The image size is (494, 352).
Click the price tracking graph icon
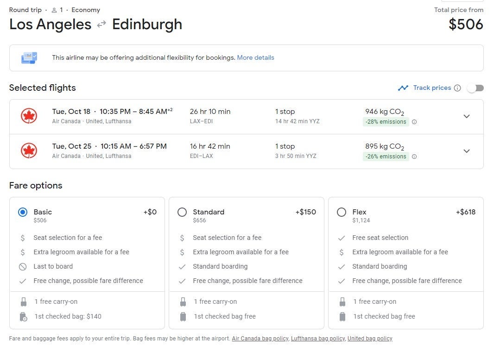click(x=403, y=88)
